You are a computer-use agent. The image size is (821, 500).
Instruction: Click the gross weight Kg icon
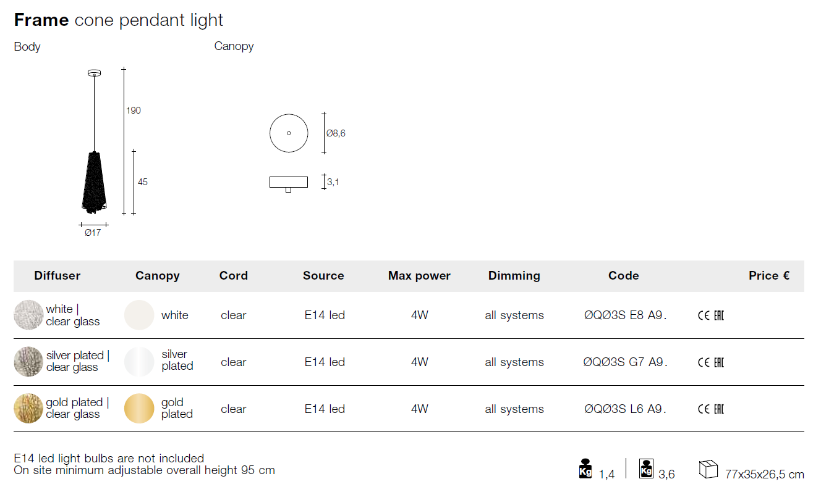[x=646, y=469]
